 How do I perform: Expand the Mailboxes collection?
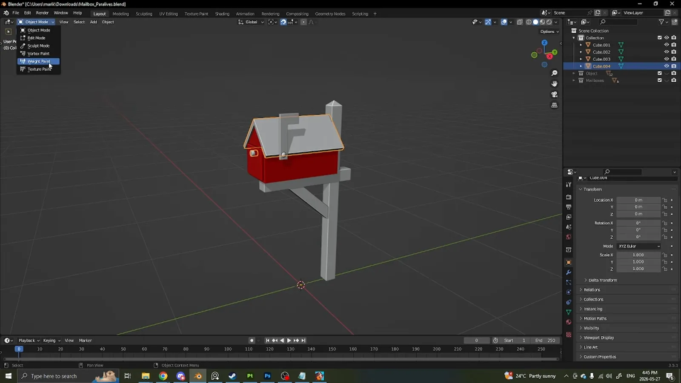pyautogui.click(x=574, y=80)
